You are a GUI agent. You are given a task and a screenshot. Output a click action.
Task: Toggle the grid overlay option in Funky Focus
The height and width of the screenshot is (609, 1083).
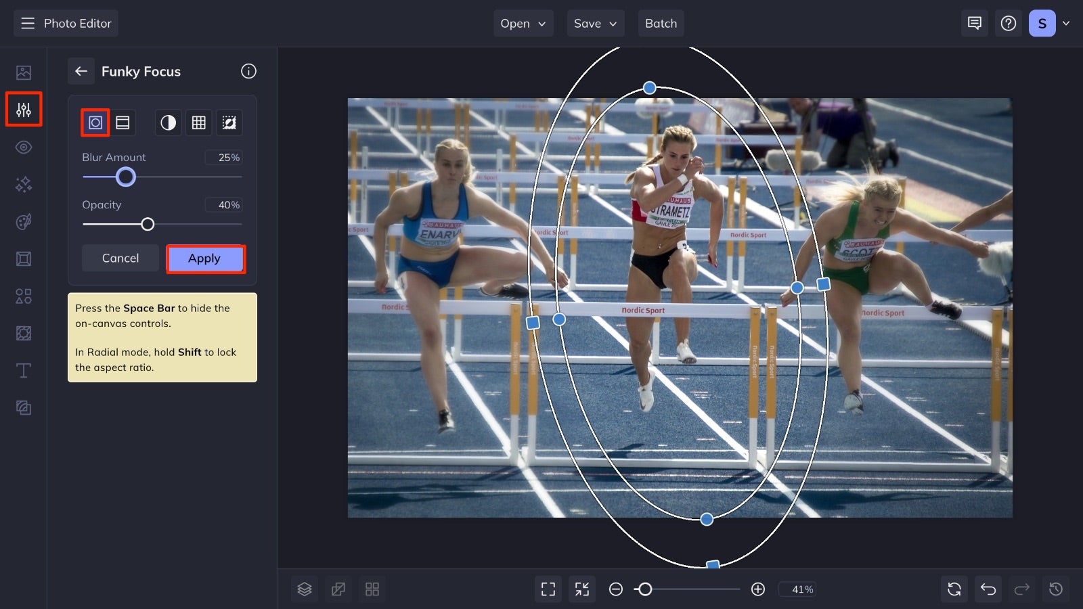point(198,122)
